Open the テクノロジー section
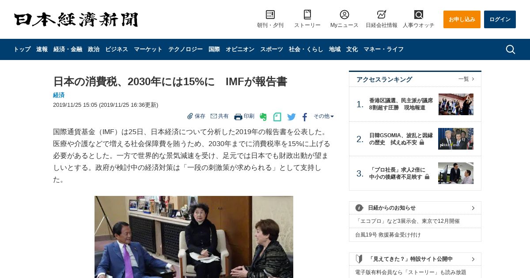The height and width of the screenshot is (278, 530). pyautogui.click(x=185, y=49)
